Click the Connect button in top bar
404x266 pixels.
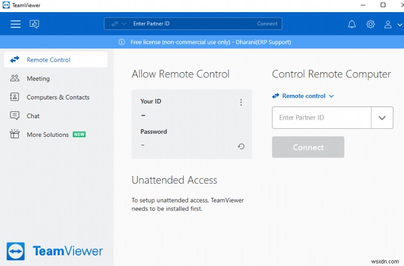267,24
